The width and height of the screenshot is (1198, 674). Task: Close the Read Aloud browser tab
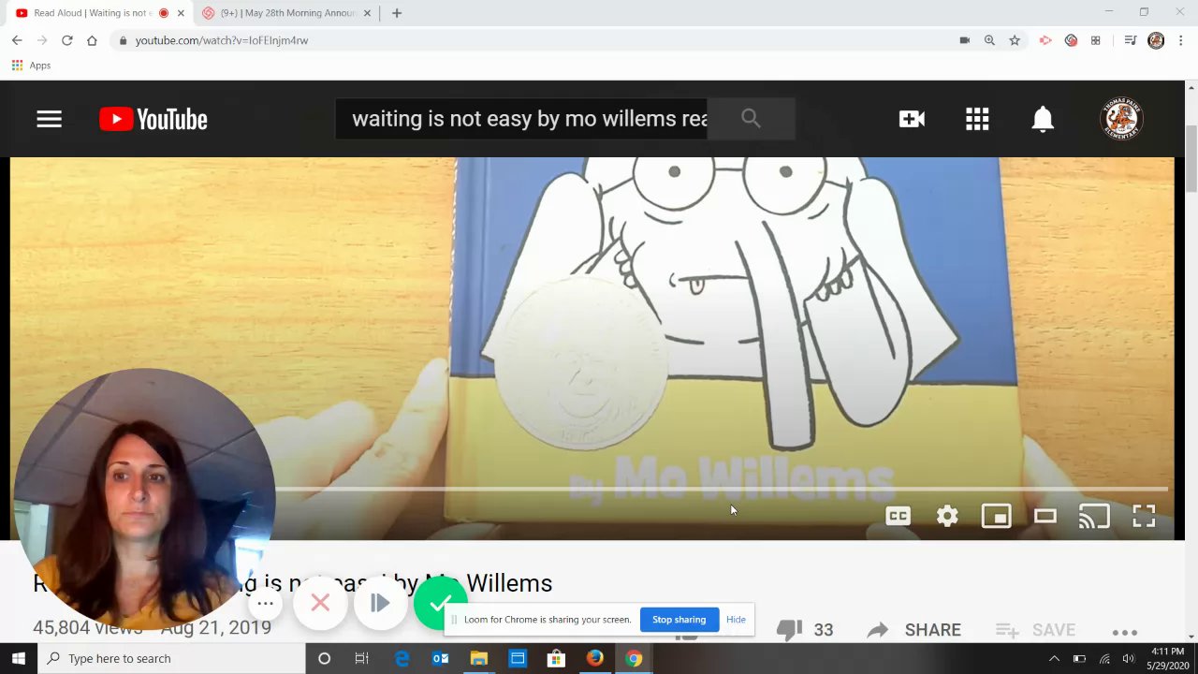pyautogui.click(x=181, y=13)
